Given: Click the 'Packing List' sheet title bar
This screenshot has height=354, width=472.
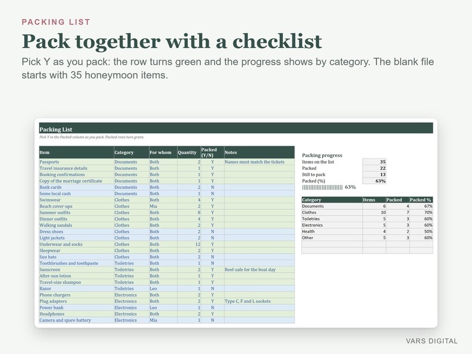Looking at the screenshot, I should point(236,128).
